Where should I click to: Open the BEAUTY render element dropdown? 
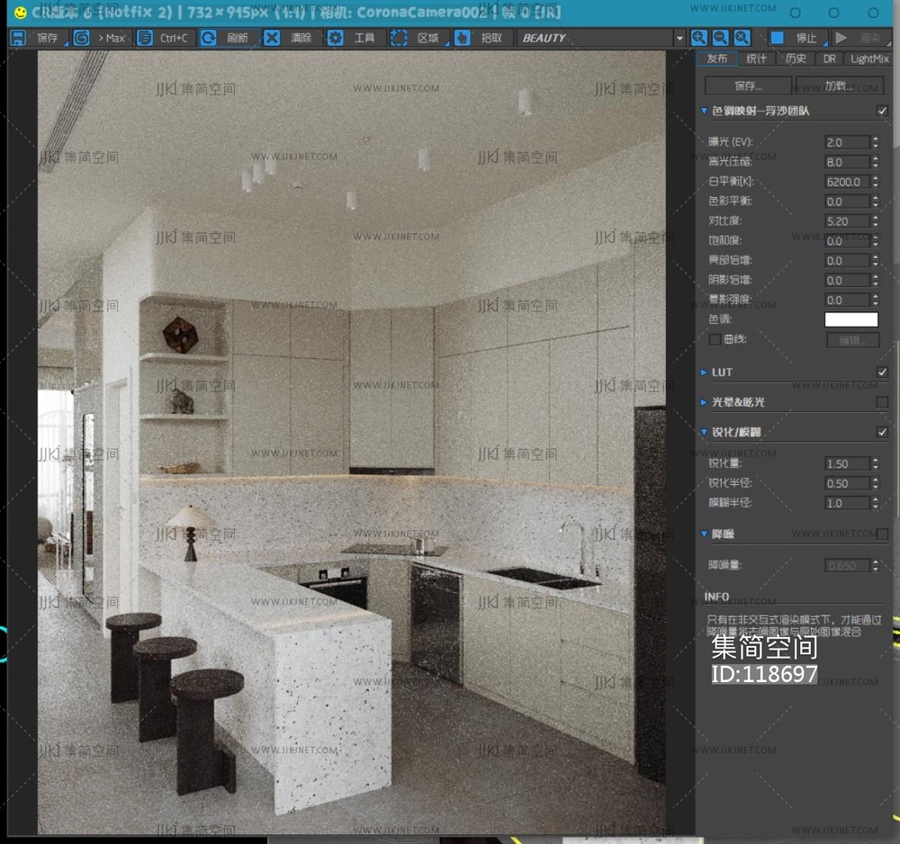click(679, 39)
